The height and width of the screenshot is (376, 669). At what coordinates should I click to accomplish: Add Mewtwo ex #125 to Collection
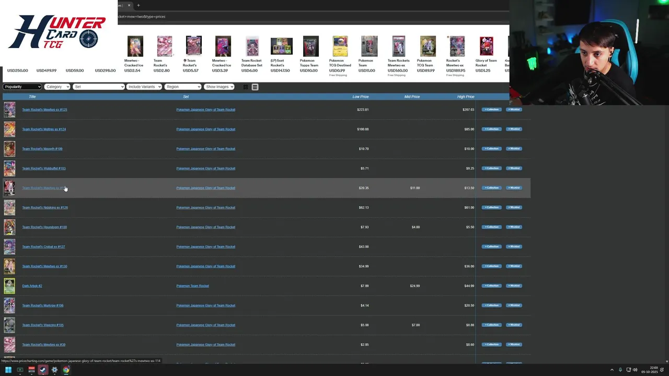491,110
